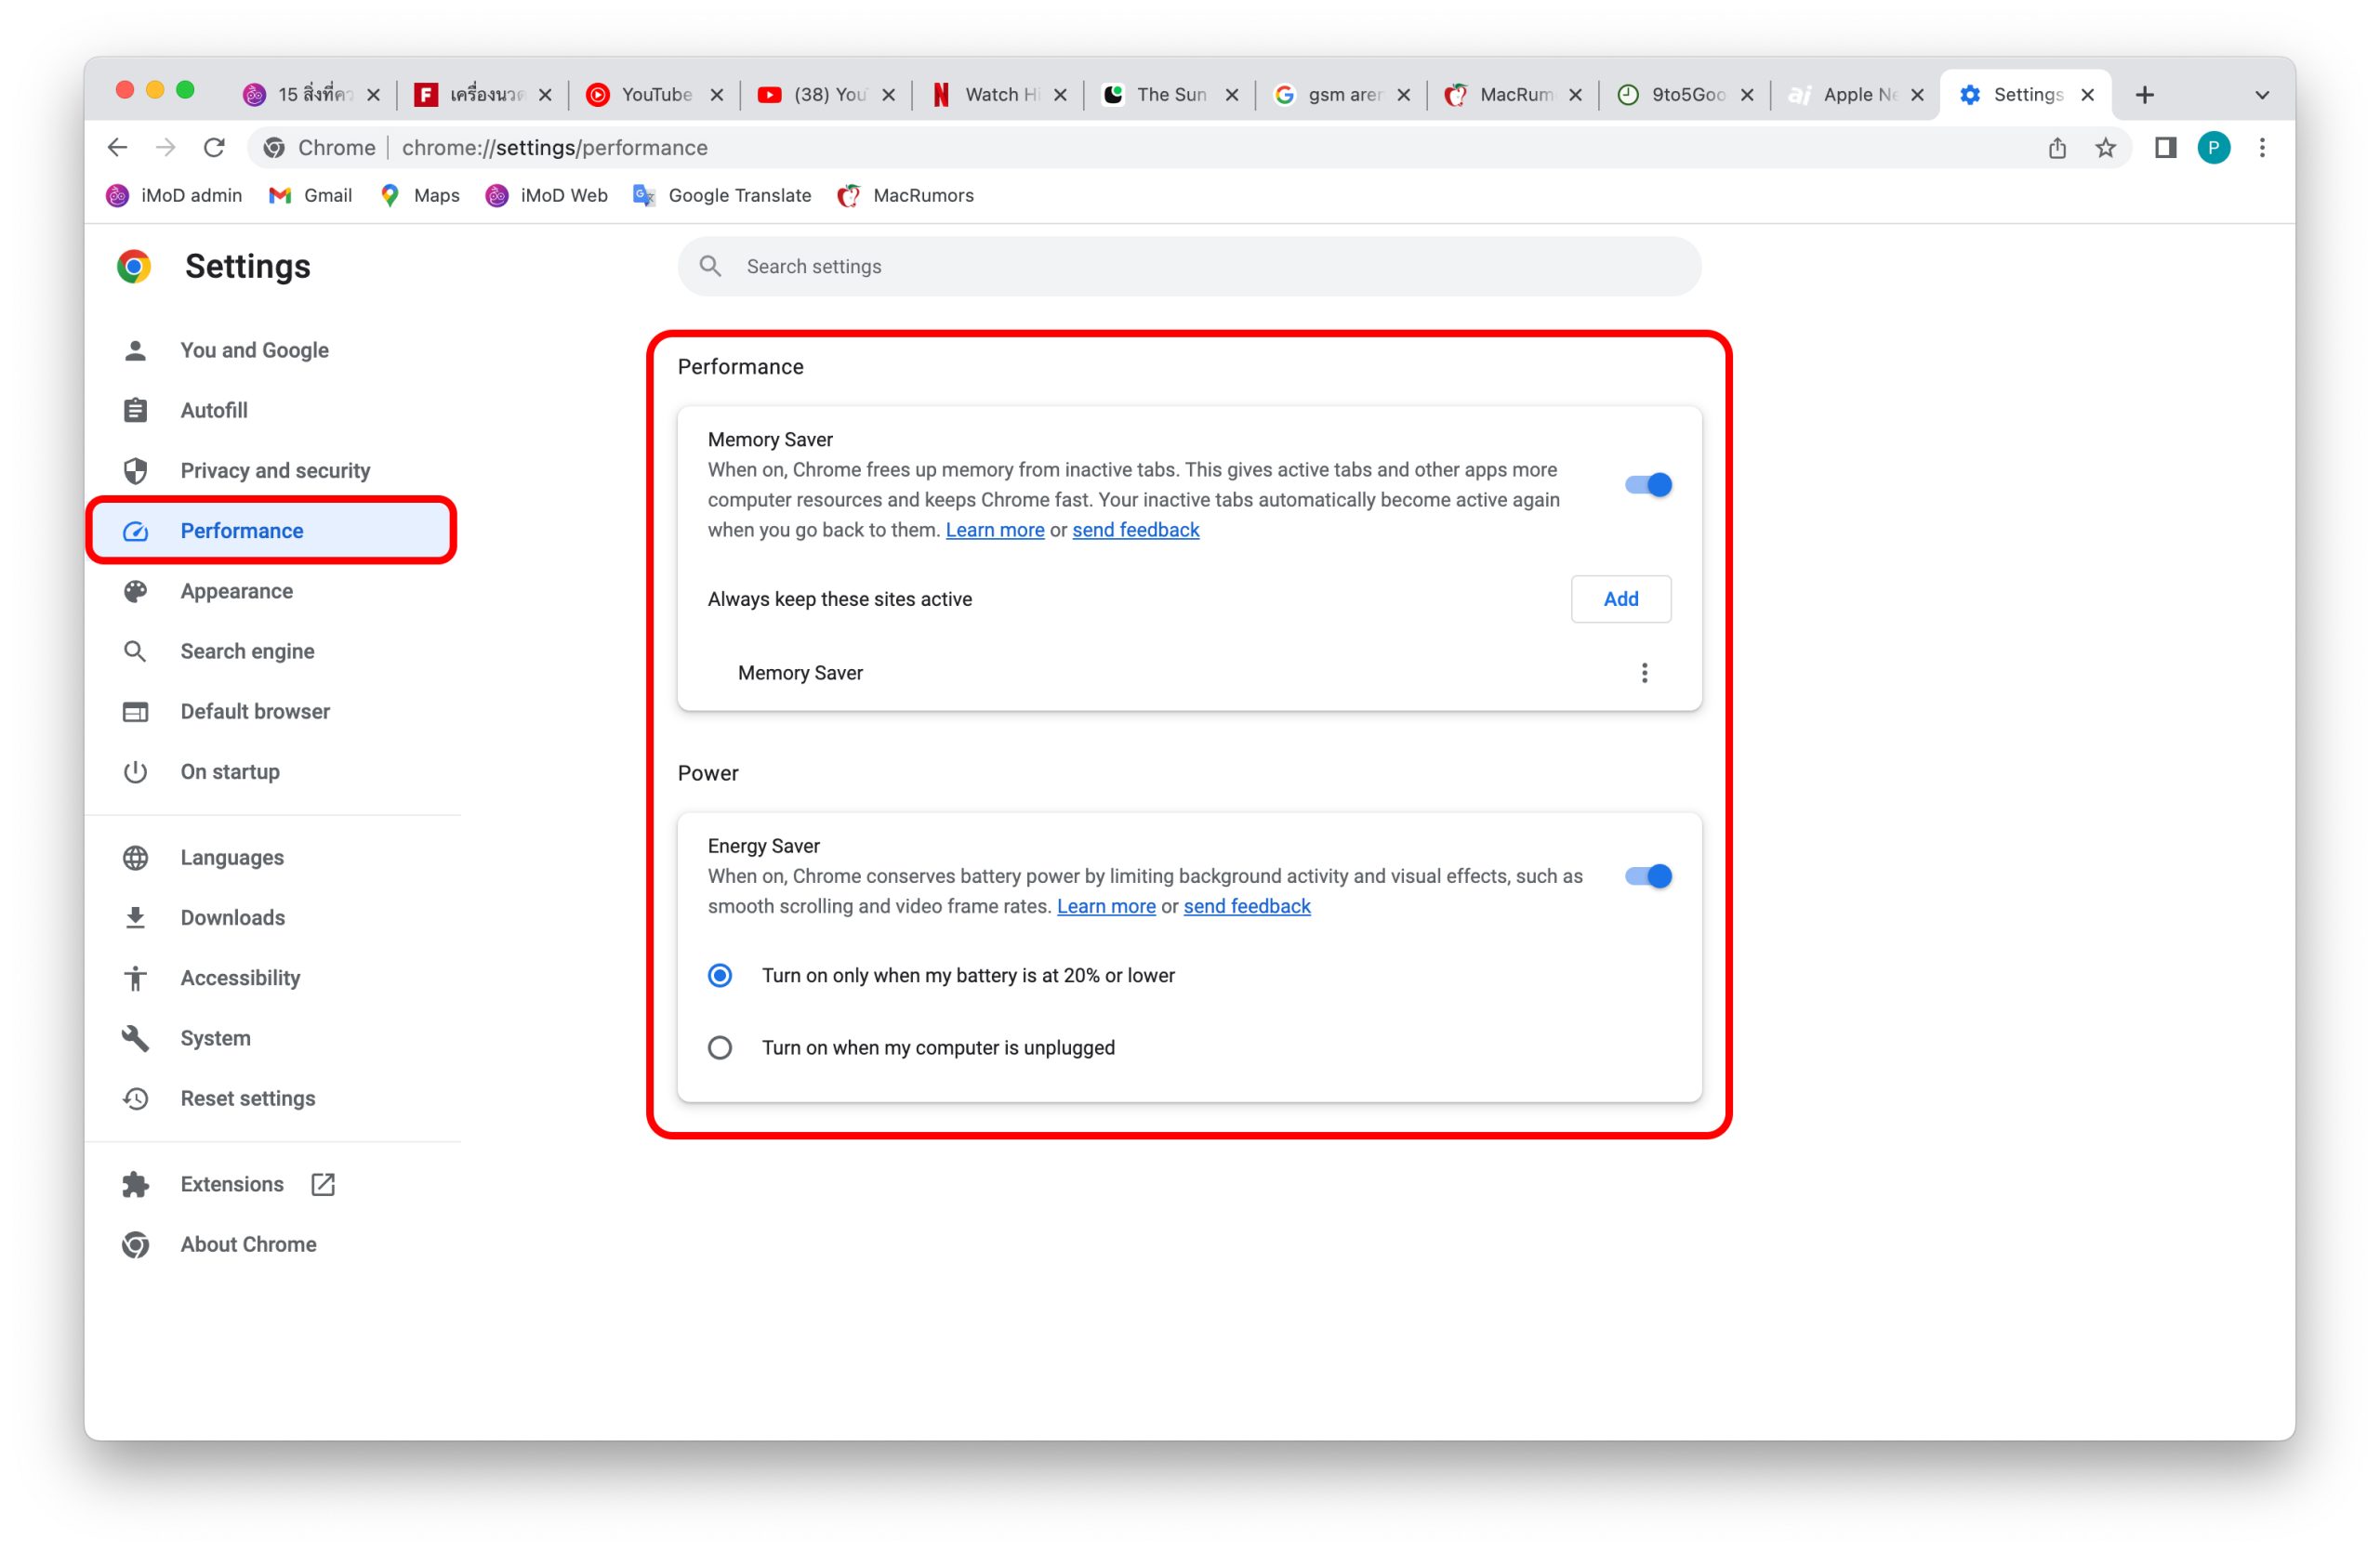Turn off the Memory Saver toggle
This screenshot has width=2380, height=1552.
click(x=1648, y=485)
